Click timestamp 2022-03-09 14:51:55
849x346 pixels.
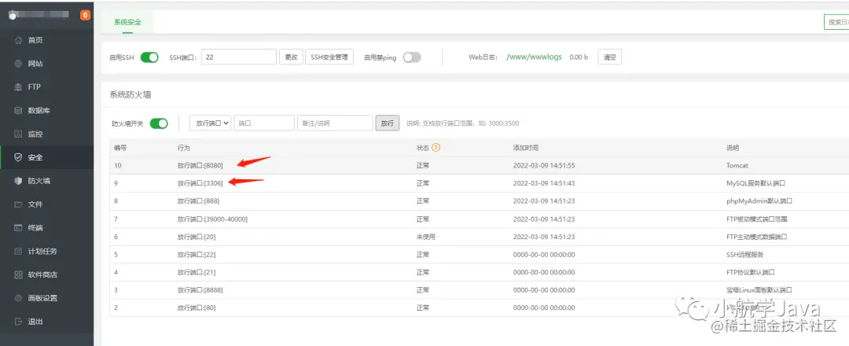544,166
